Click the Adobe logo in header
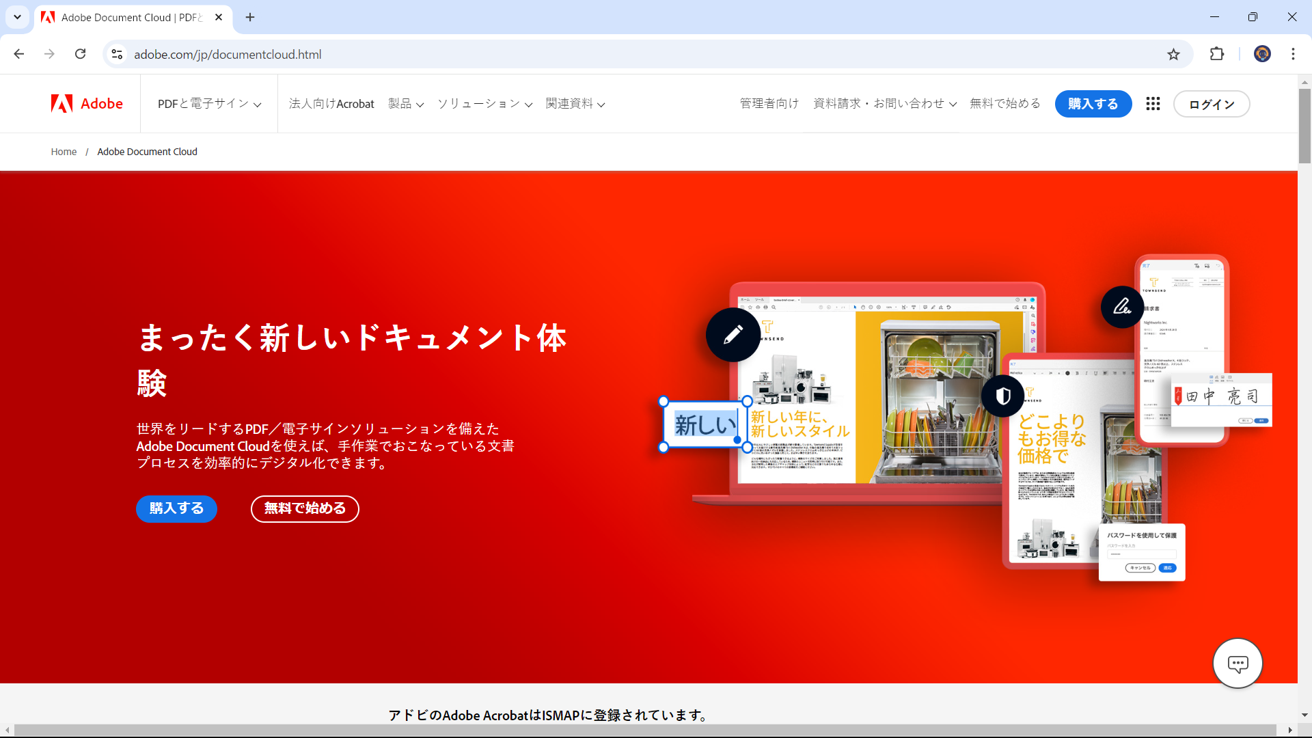 click(87, 103)
